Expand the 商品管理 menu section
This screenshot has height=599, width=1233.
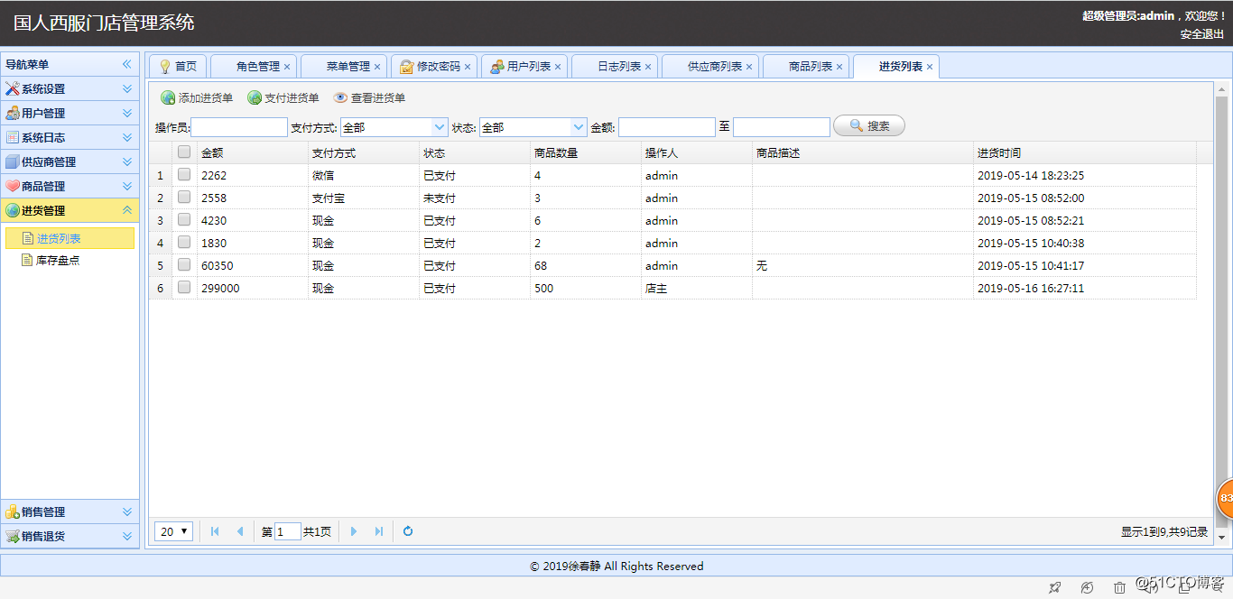(127, 187)
